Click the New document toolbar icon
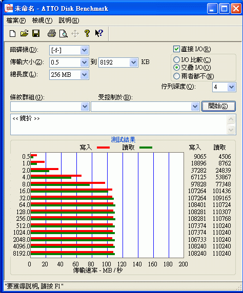The image size is (243, 293). 12,34
